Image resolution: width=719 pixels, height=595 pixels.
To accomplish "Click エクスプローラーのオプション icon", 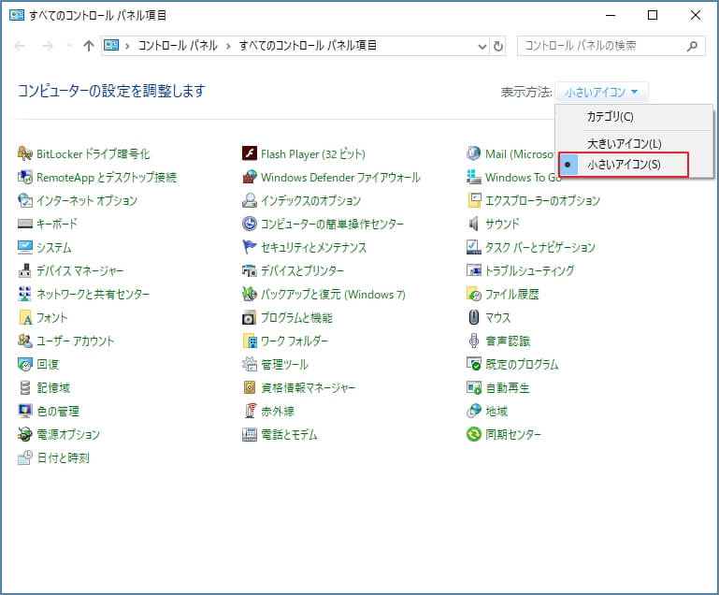I will 474,200.
